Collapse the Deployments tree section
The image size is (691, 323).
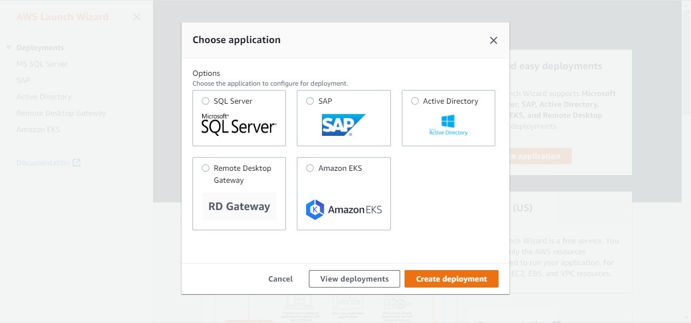point(9,47)
